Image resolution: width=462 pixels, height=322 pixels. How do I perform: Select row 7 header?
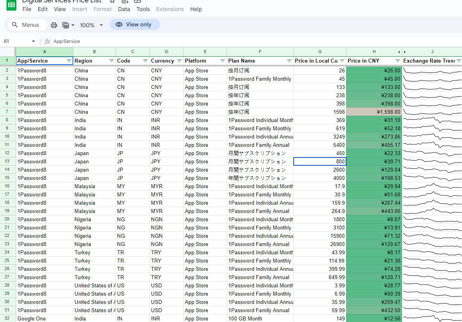[x=7, y=112]
